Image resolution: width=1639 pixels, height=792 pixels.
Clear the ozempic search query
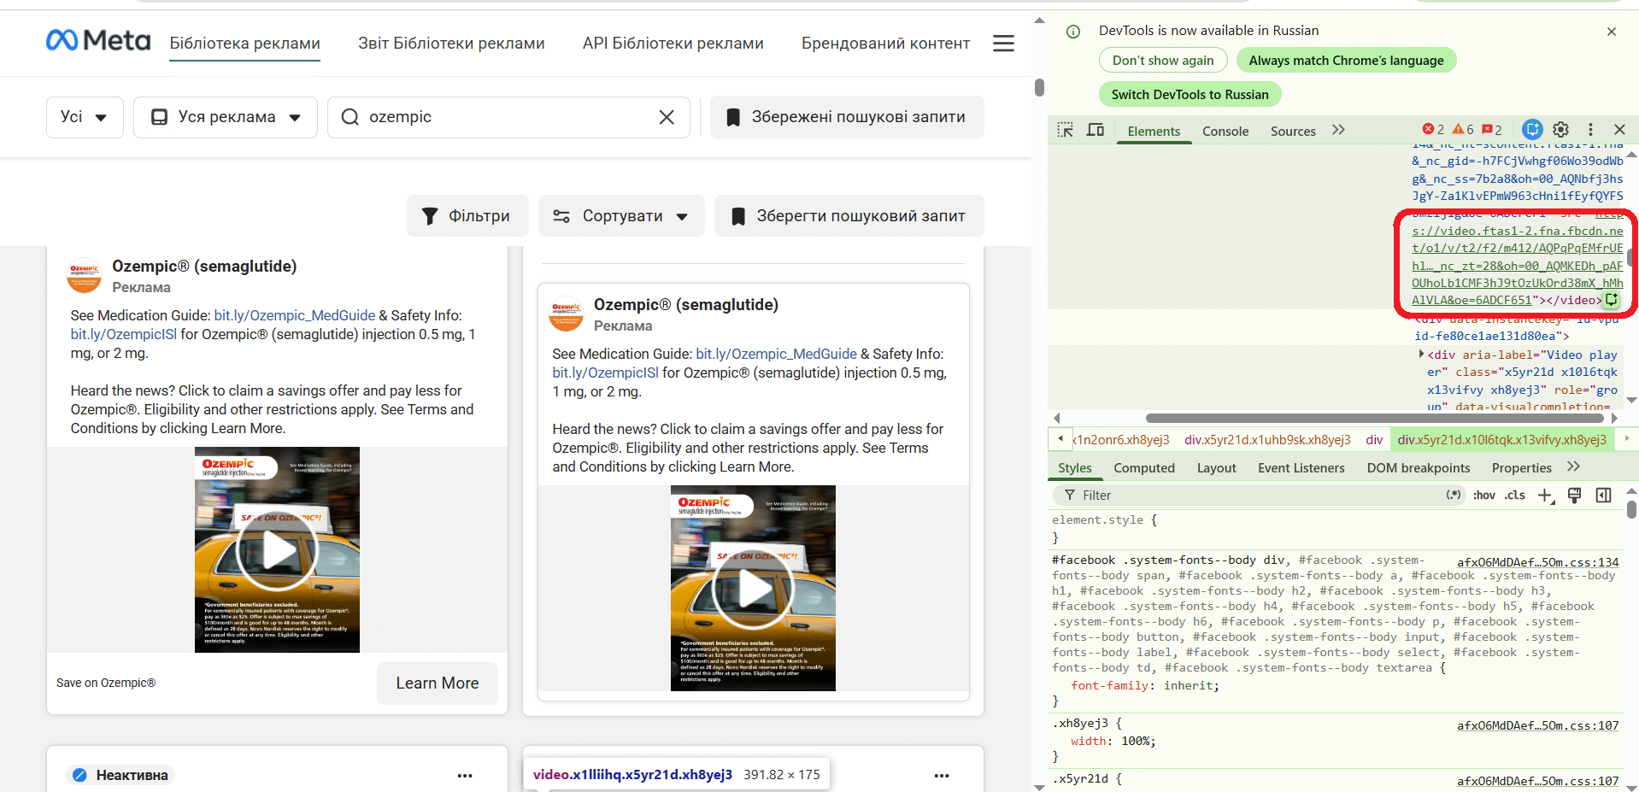[667, 117]
